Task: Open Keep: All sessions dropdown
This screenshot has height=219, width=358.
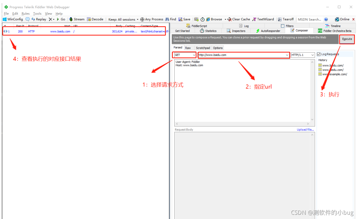Action: point(123,19)
